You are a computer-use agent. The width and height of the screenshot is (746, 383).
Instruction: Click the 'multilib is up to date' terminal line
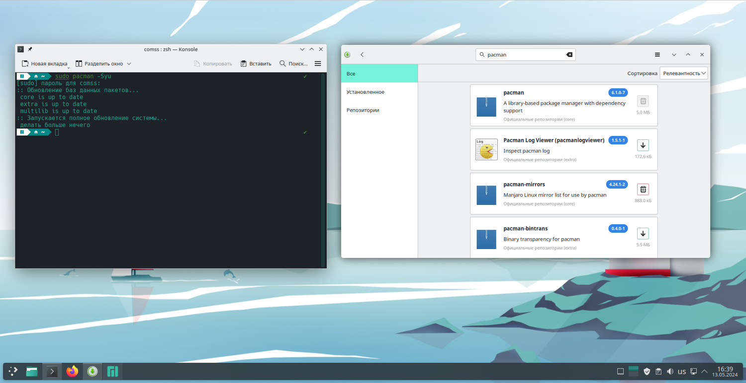click(x=59, y=111)
